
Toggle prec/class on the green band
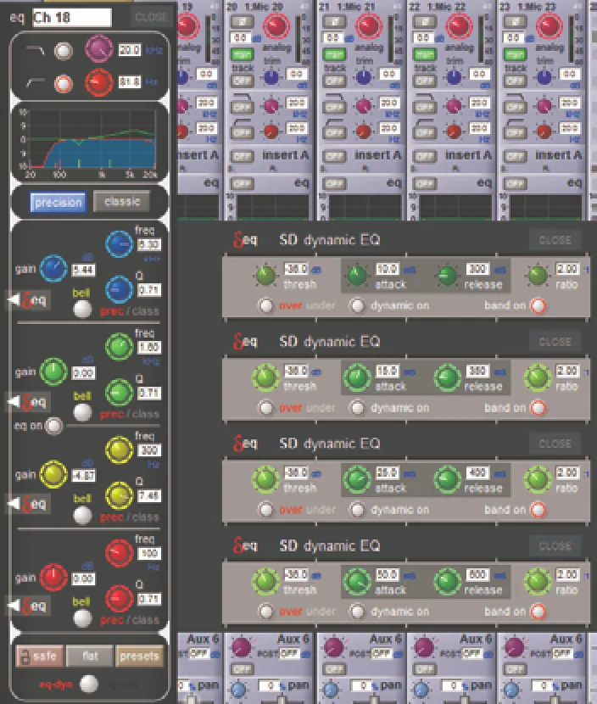point(129,414)
